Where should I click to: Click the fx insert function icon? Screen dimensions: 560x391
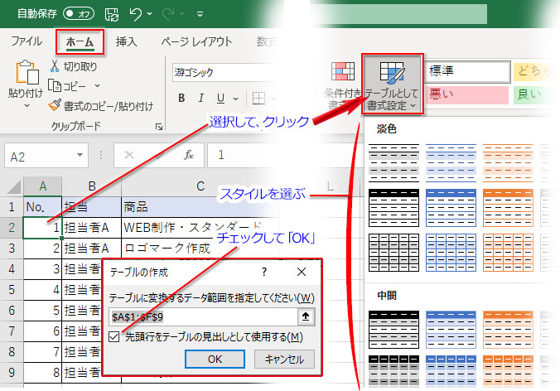click(189, 156)
